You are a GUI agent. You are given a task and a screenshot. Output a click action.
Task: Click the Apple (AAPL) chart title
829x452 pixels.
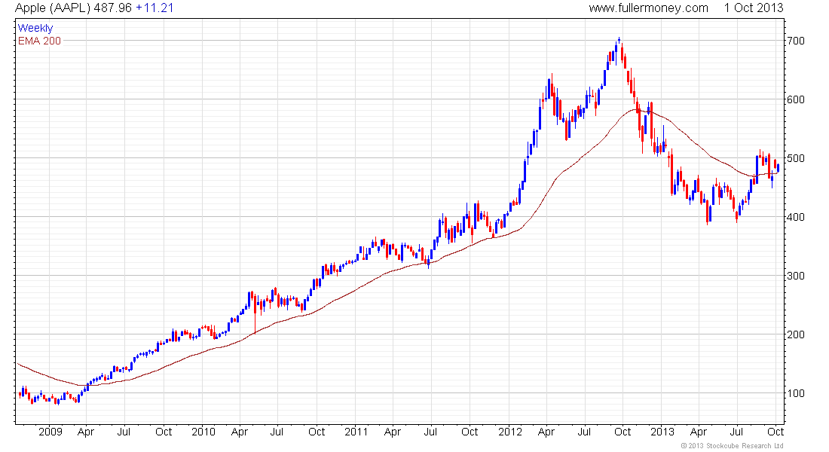[x=53, y=8]
